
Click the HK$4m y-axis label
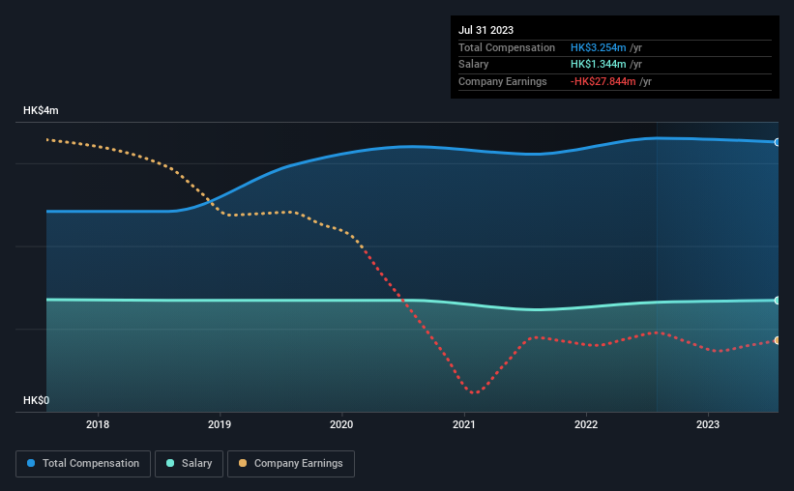tap(41, 110)
